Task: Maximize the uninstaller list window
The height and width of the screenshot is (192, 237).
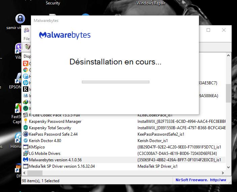Action: click(x=208, y=30)
